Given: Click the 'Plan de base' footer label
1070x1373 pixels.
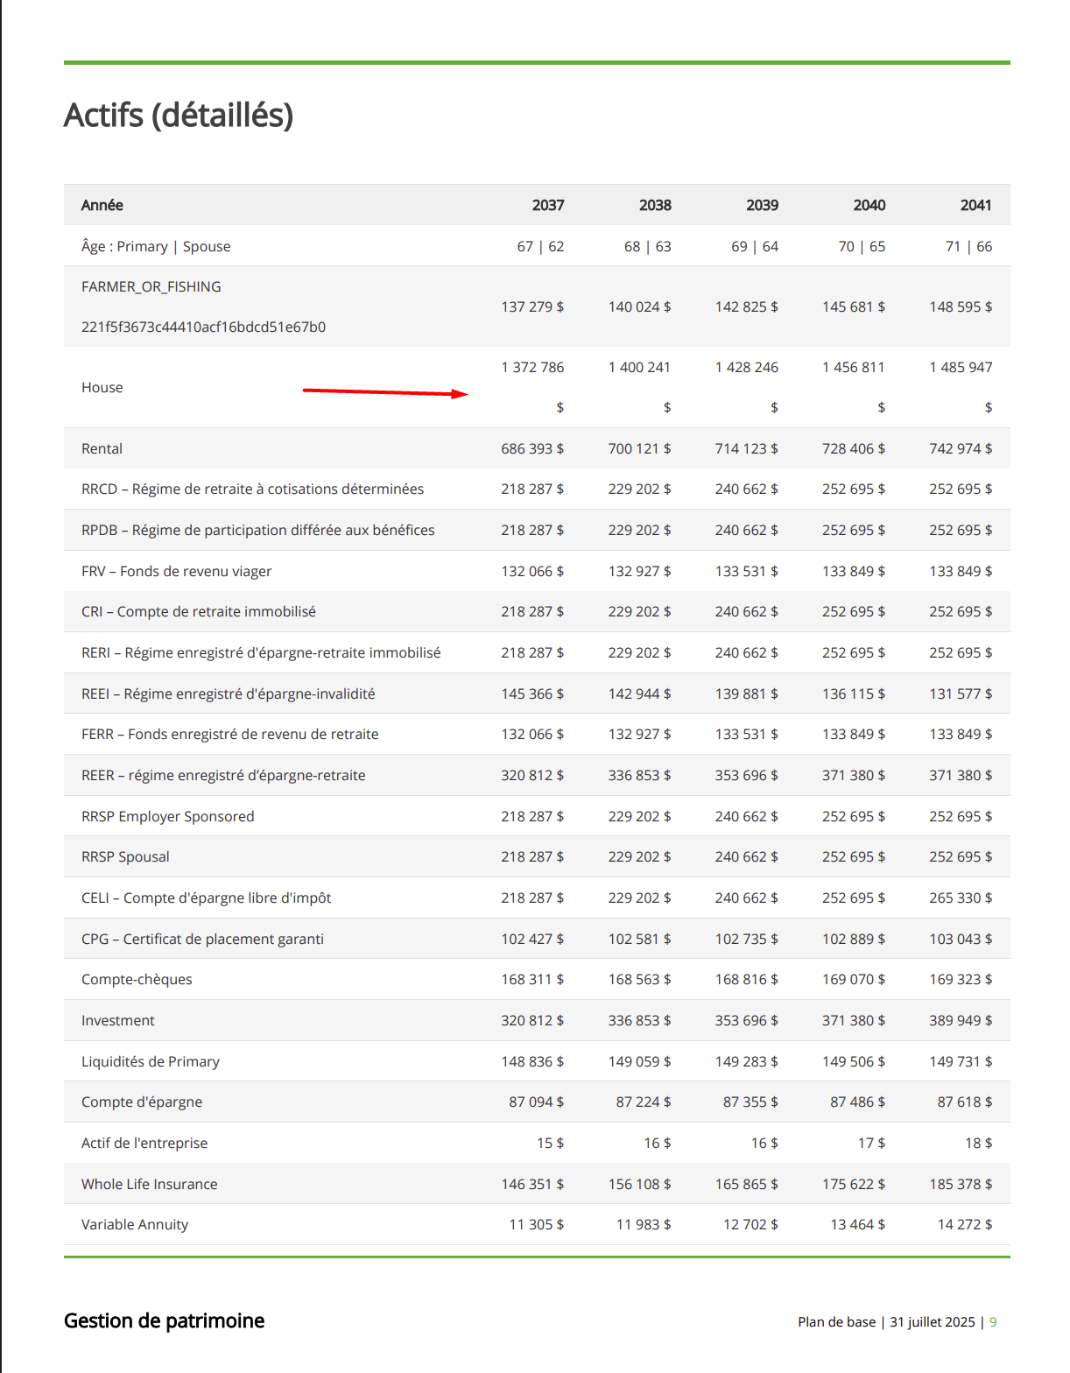Looking at the screenshot, I should coord(836,1322).
